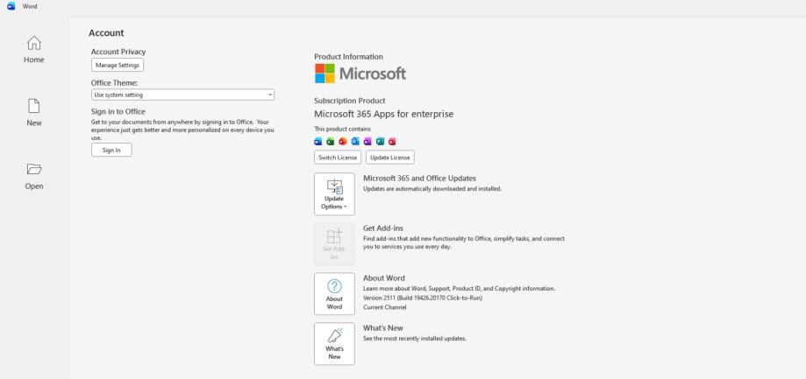Image resolution: width=806 pixels, height=379 pixels.
Task: Open the New document page
Action: point(34,113)
